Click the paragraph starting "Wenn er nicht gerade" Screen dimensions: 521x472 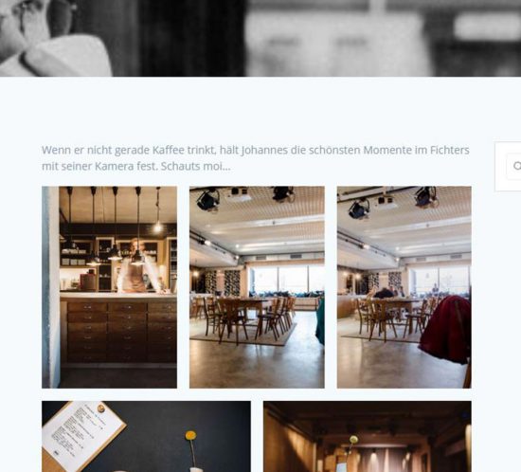[x=255, y=158]
